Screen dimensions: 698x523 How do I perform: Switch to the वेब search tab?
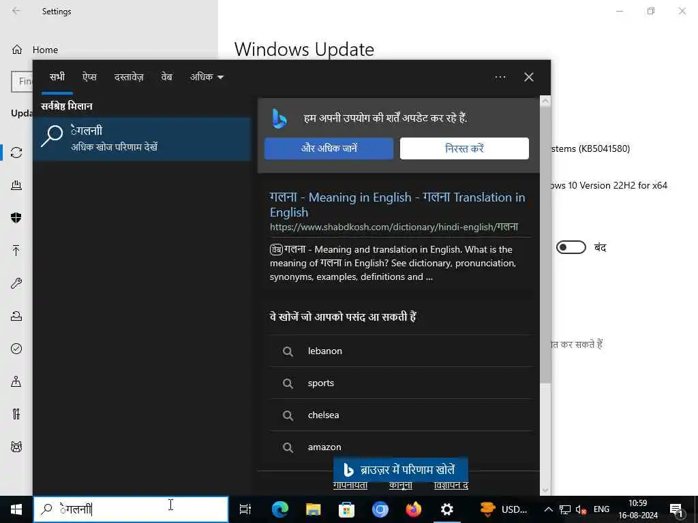tap(166, 77)
